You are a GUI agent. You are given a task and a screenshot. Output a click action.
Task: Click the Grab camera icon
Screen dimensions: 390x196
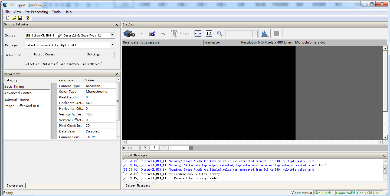coord(129,34)
